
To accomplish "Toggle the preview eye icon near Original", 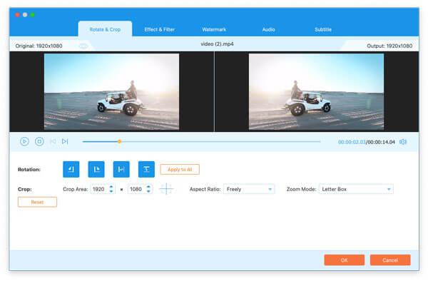I will 83,46.
